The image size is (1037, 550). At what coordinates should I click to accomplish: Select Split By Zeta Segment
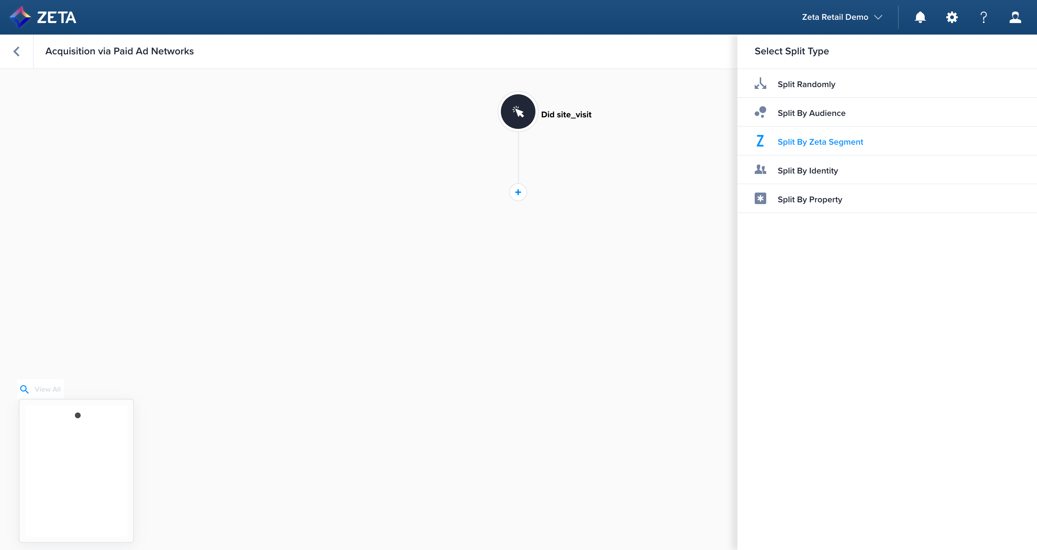(x=820, y=142)
